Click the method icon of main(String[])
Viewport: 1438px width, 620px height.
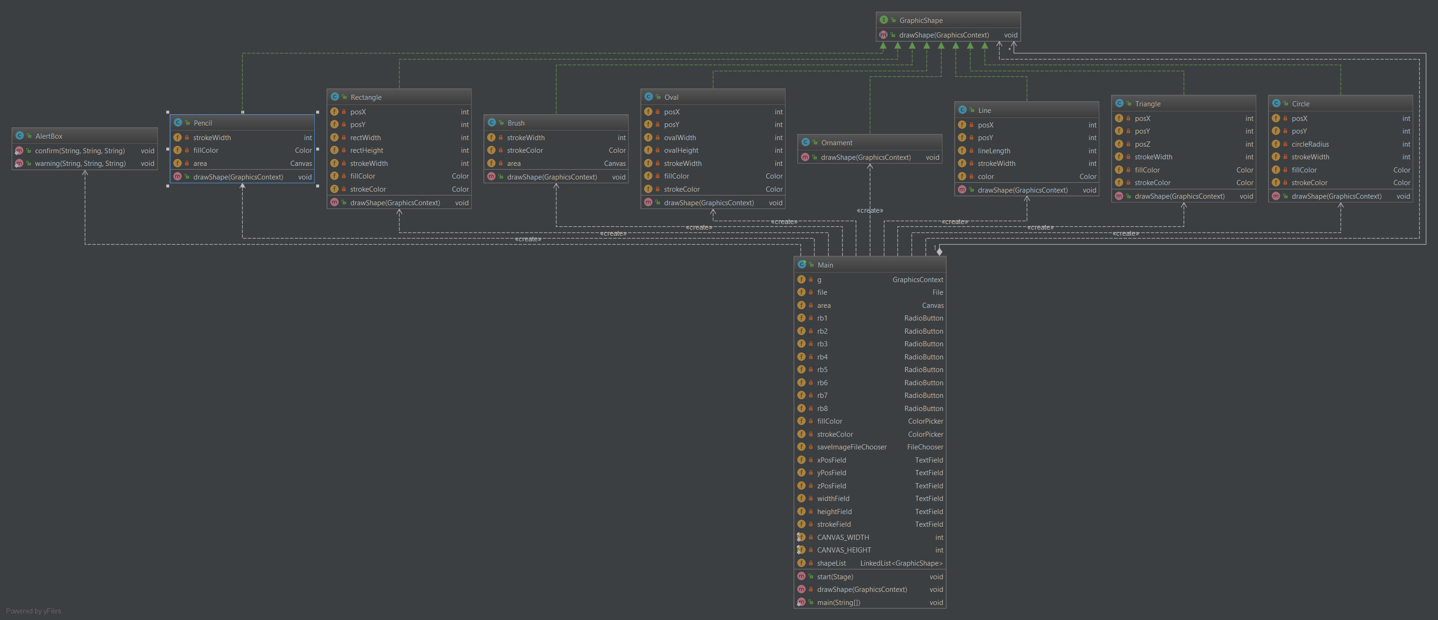coord(801,603)
